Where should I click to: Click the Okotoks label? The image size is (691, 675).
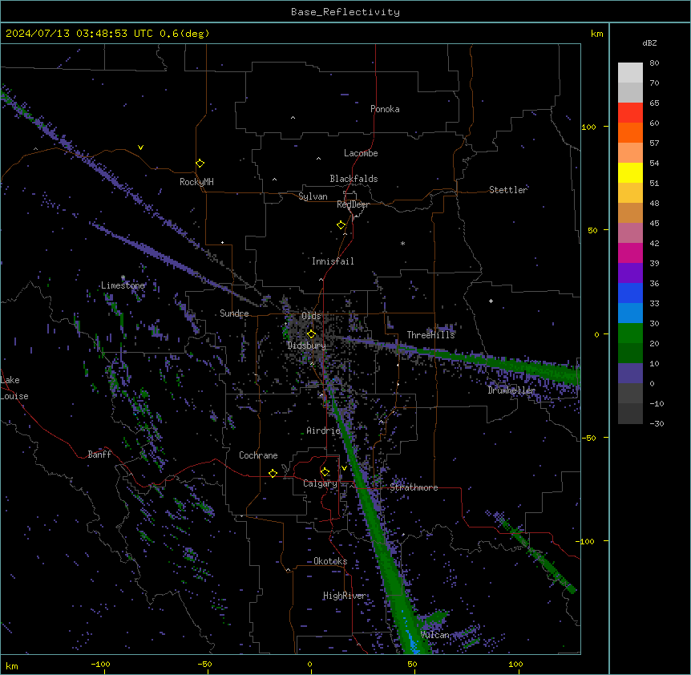point(330,561)
